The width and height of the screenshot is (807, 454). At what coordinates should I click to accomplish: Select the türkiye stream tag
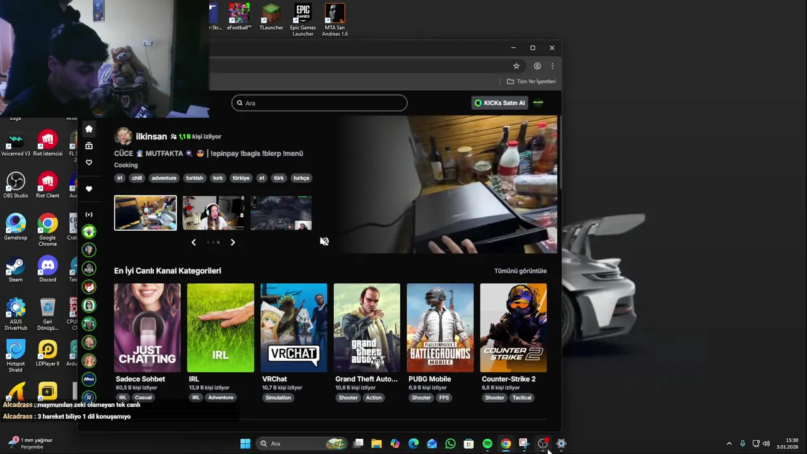click(x=241, y=178)
